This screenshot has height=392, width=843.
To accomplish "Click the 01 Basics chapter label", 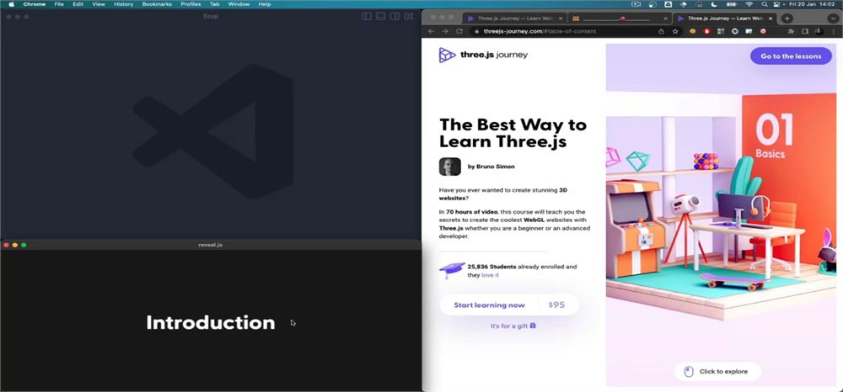I will click(774, 137).
